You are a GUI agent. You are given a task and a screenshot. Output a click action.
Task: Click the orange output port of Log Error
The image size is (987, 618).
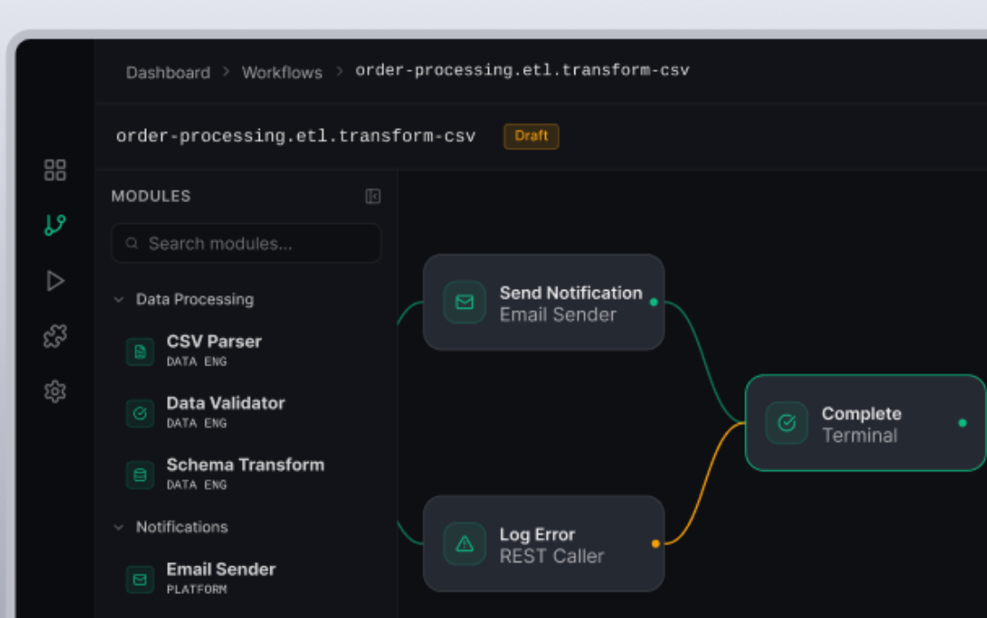[x=655, y=543]
